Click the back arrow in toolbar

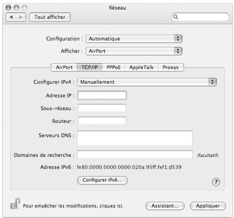pos(11,17)
